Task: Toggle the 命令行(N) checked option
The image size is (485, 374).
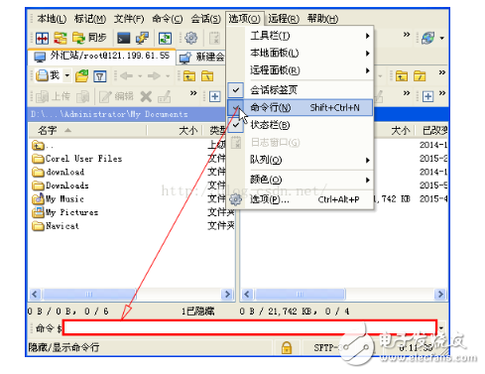Action: 301,107
